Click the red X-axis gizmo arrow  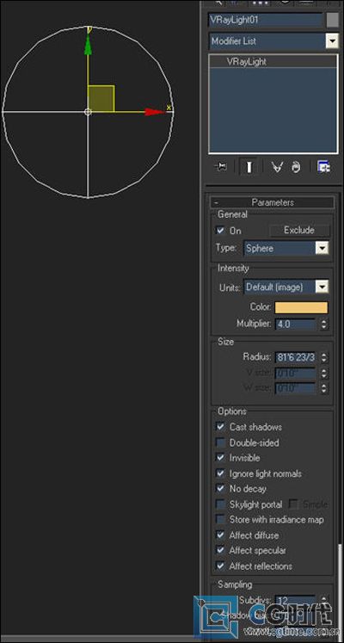tap(154, 112)
